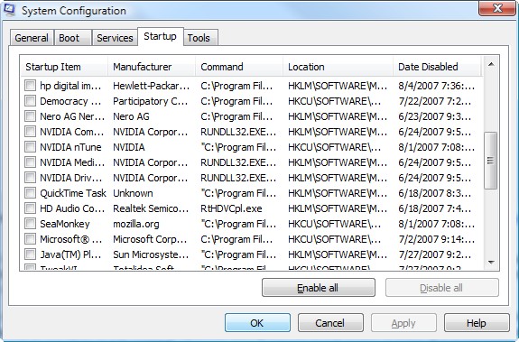Click the 7/22/2007 date disabled cell
This screenshot has width=519, height=342.
pyautogui.click(x=434, y=101)
